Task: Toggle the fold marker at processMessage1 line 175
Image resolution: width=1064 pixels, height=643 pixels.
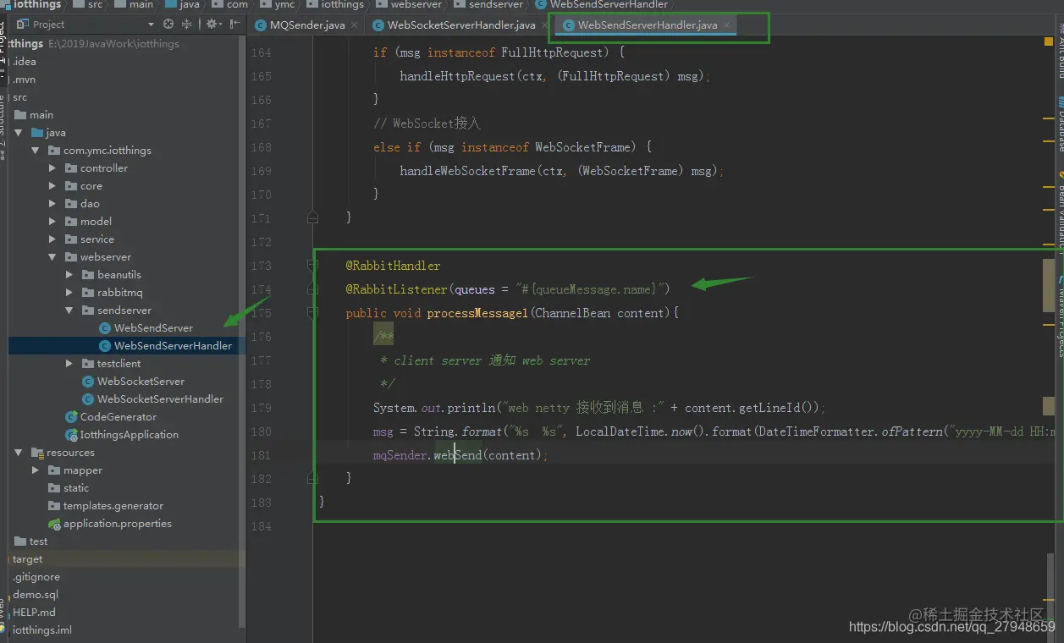Action: 312,313
